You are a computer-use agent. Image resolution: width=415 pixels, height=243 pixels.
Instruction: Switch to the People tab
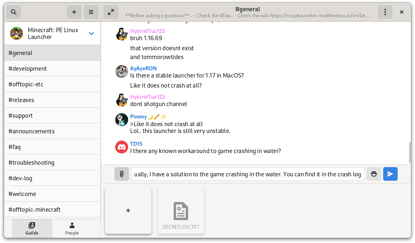pyautogui.click(x=72, y=229)
